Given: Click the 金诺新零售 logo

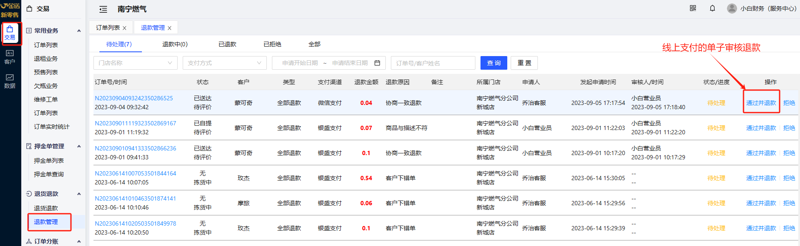Looking at the screenshot, I should [10, 10].
